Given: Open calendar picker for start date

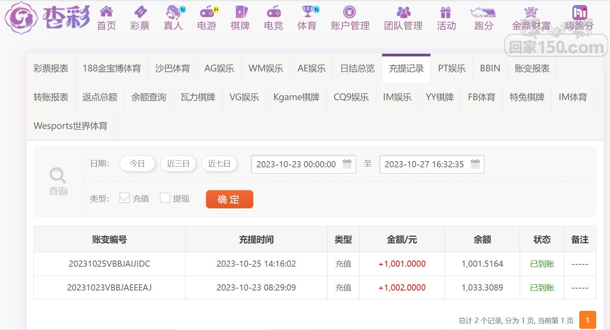Looking at the screenshot, I should [x=347, y=164].
